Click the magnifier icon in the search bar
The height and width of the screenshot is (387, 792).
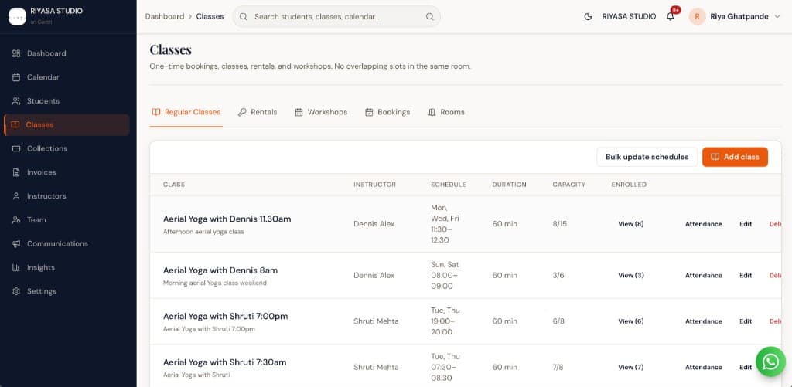430,17
